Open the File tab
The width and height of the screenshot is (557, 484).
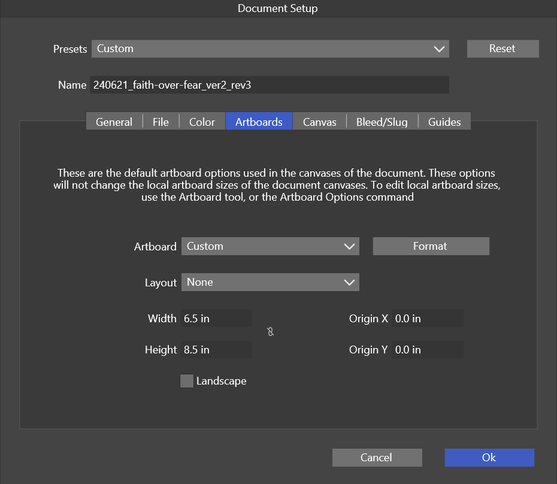point(161,122)
